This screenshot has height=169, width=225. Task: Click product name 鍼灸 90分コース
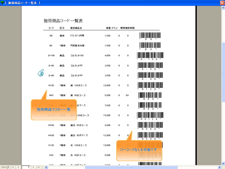79,135
